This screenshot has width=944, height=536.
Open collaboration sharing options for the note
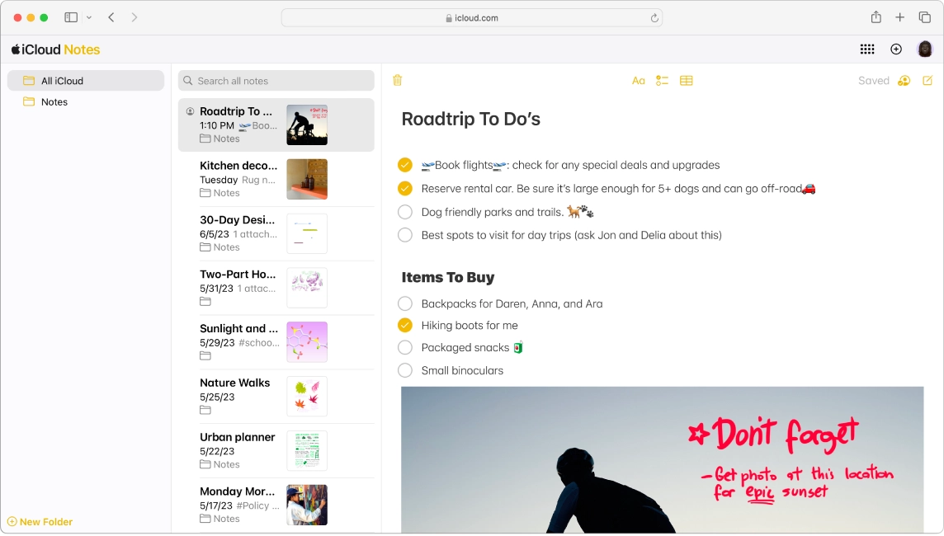coord(904,80)
